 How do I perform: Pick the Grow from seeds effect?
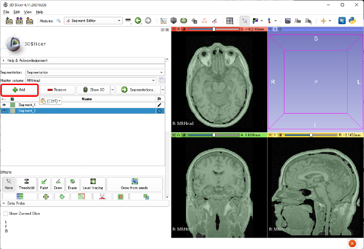pyautogui.click(x=135, y=184)
